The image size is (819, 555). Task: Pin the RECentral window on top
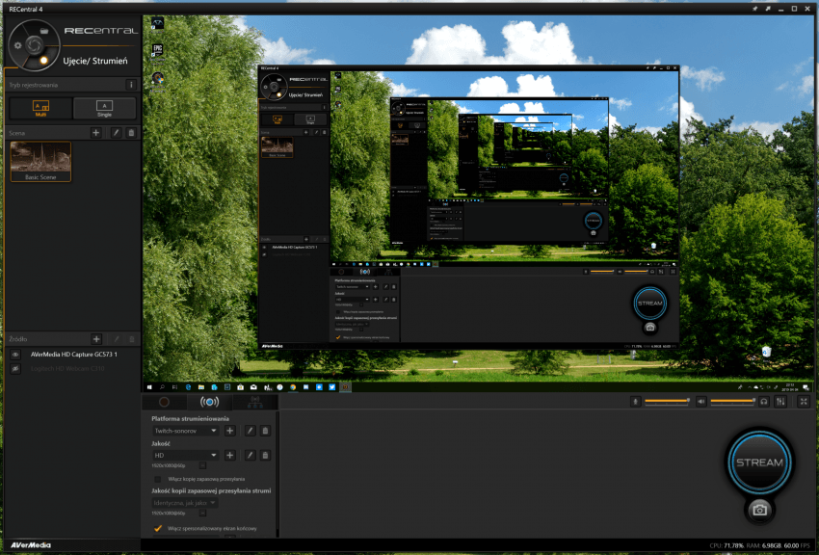coord(754,9)
